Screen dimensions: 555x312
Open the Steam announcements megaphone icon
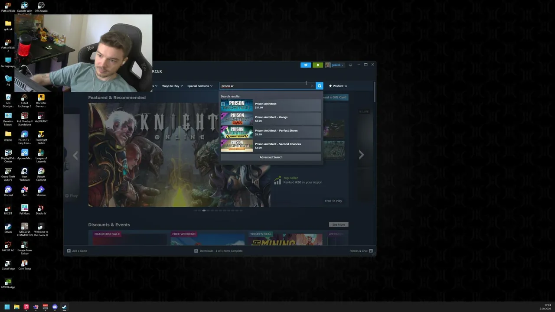pyautogui.click(x=306, y=65)
